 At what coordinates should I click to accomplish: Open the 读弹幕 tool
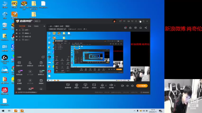pos(19,81)
